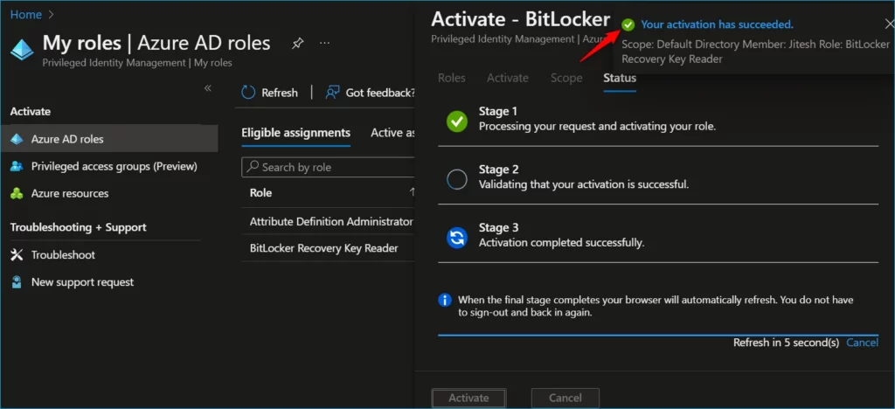
Task: Click the New support request icon
Action: pyautogui.click(x=17, y=282)
